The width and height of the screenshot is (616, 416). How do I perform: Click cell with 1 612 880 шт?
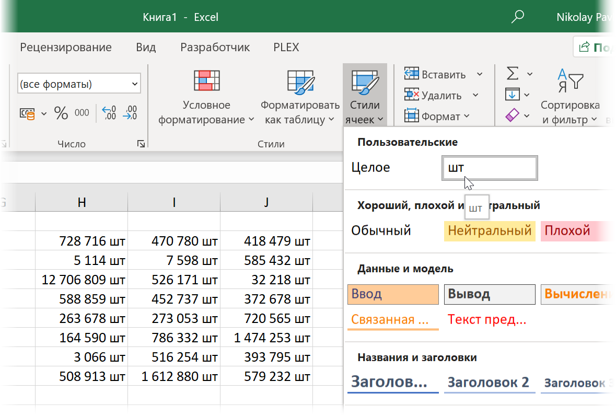coord(173,376)
